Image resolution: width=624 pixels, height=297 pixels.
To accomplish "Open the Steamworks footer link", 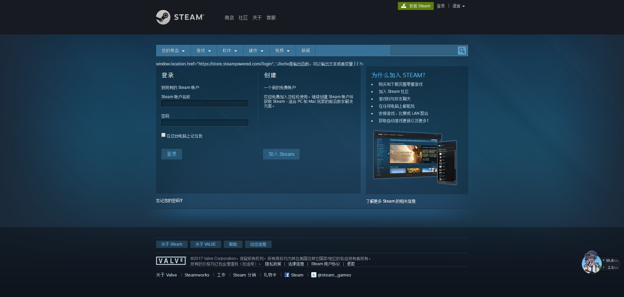I will point(197,275).
